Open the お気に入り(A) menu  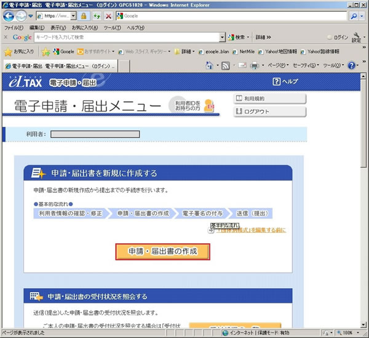click(x=85, y=28)
